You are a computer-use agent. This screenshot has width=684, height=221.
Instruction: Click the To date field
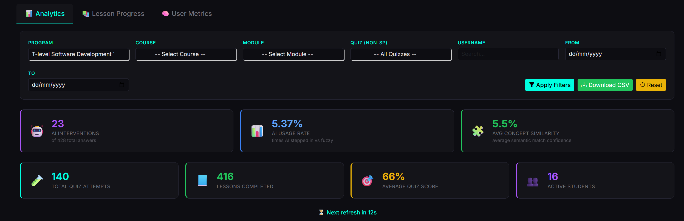coord(78,85)
